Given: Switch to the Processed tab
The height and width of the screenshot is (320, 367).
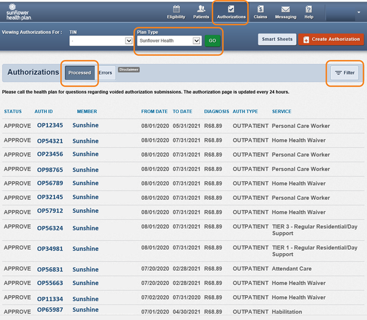Looking at the screenshot, I should pos(80,73).
